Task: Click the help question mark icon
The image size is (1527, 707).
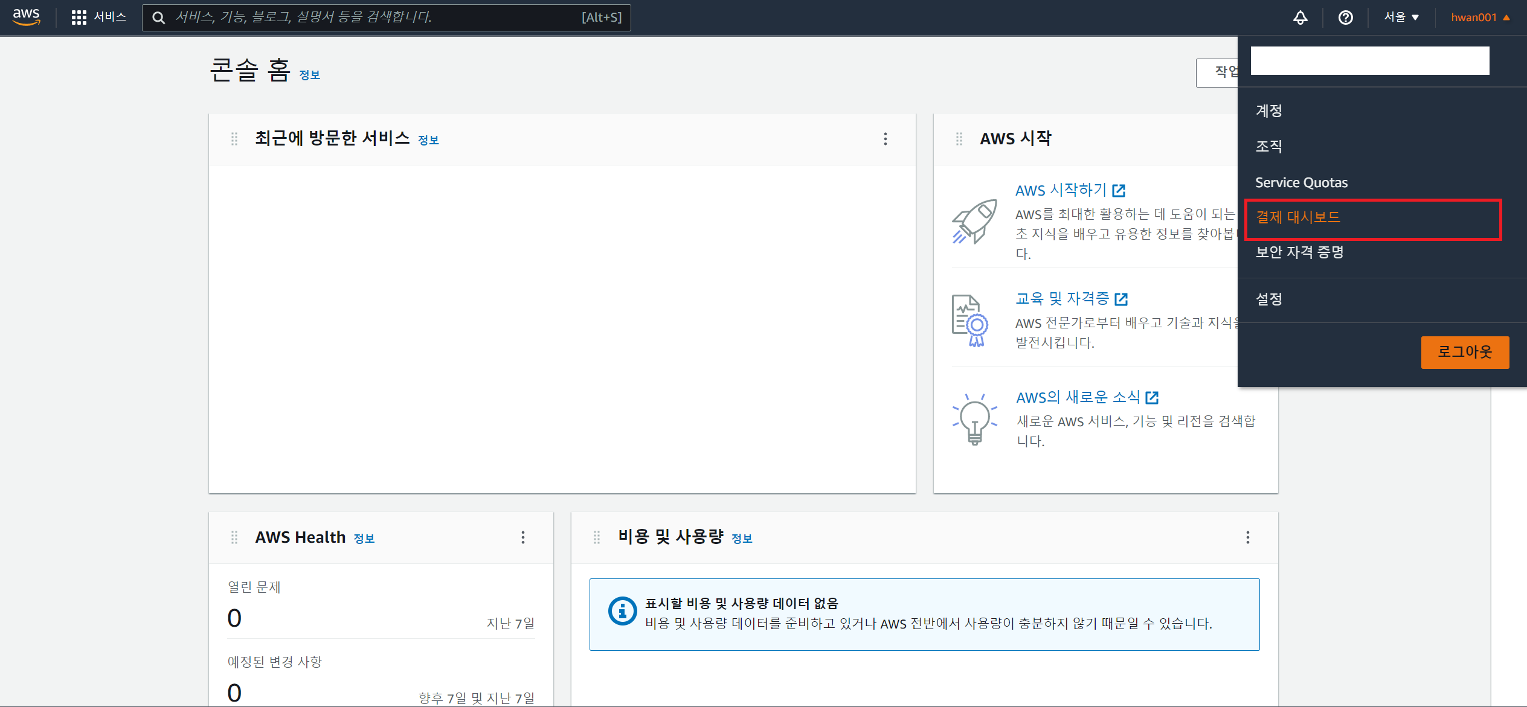Action: click(x=1345, y=18)
